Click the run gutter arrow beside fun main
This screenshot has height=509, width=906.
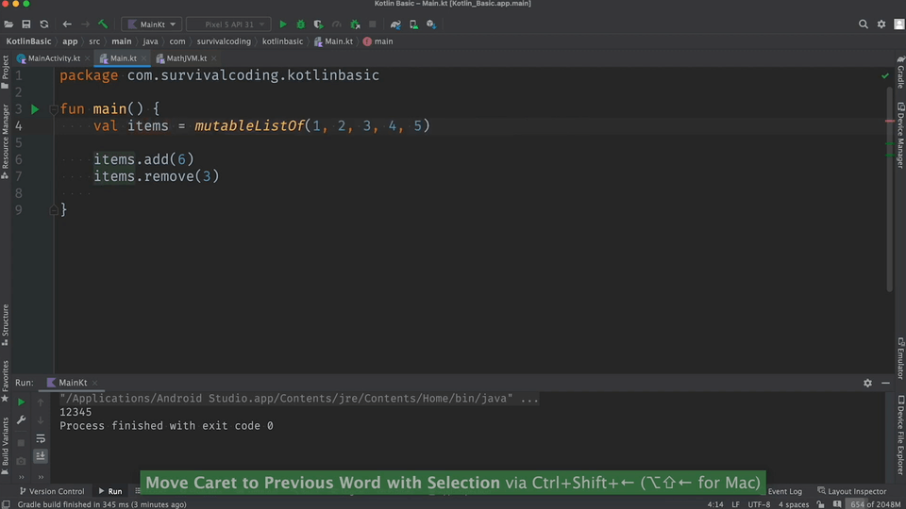coord(35,109)
